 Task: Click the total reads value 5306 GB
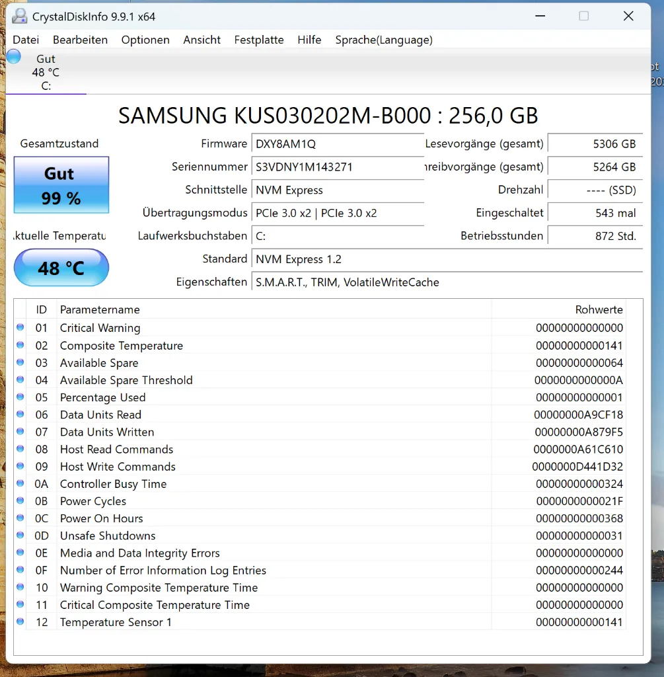point(595,143)
